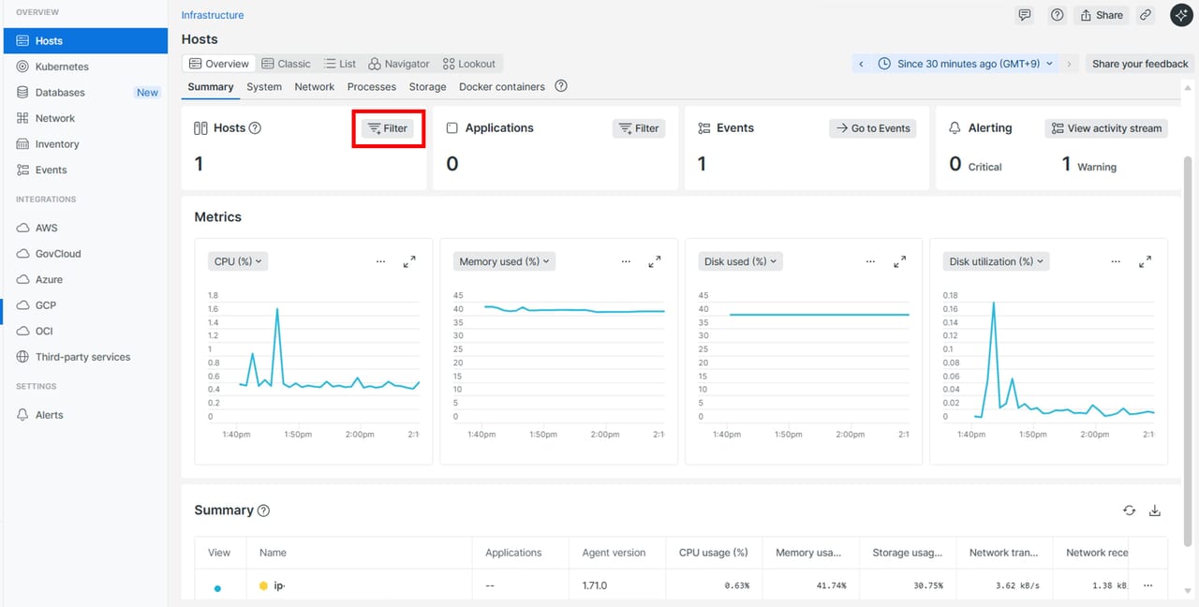Click the Infrastructure breadcrumb link

213,15
